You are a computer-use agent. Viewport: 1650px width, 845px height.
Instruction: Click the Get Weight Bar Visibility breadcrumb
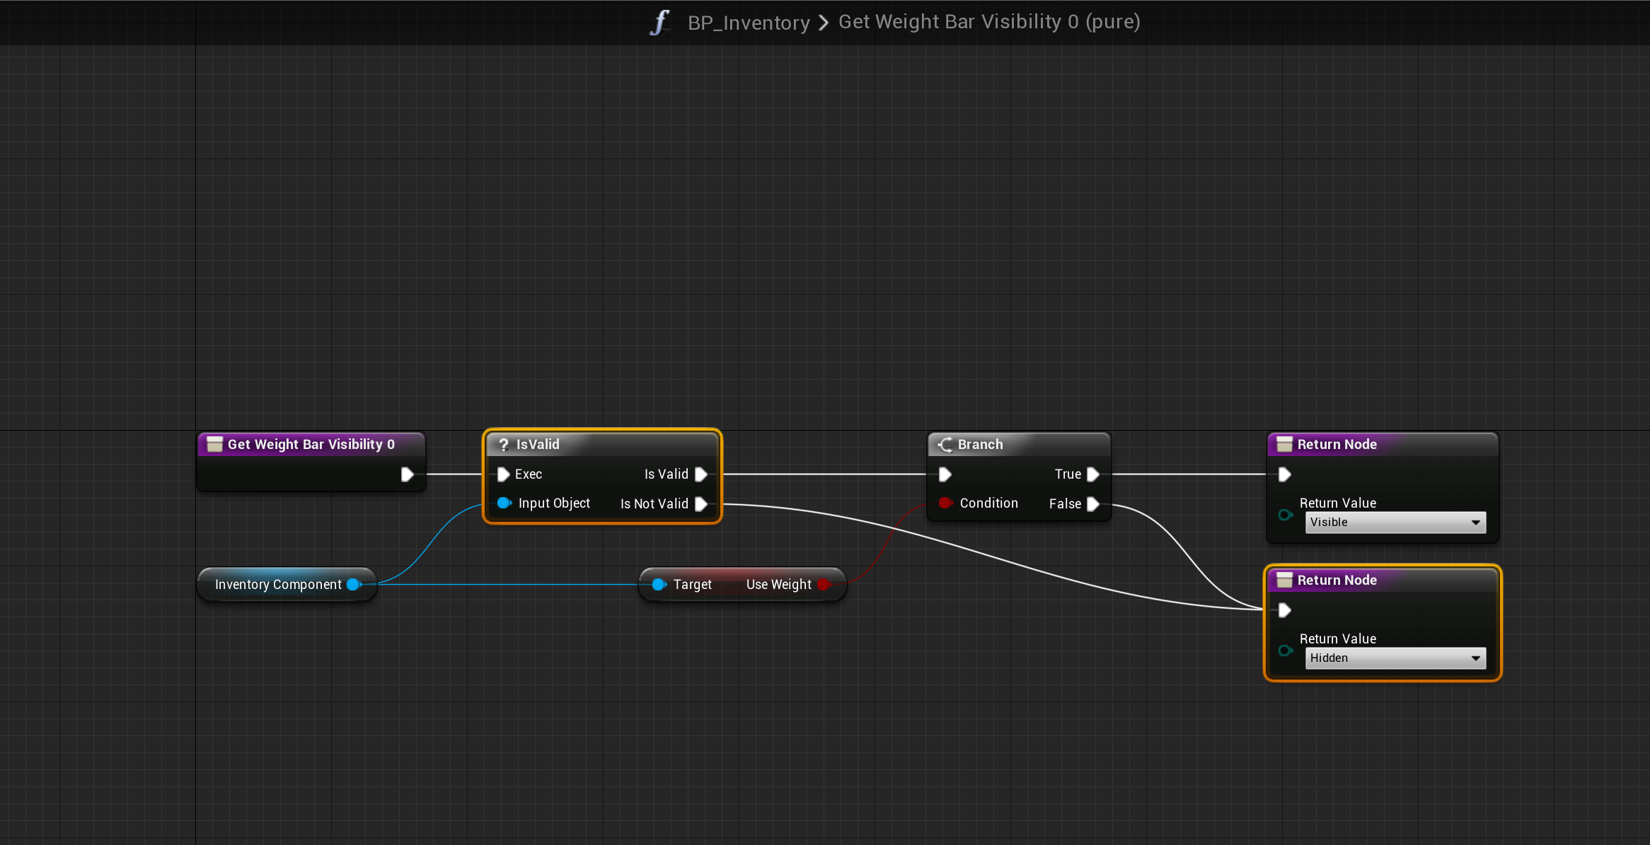988,22
